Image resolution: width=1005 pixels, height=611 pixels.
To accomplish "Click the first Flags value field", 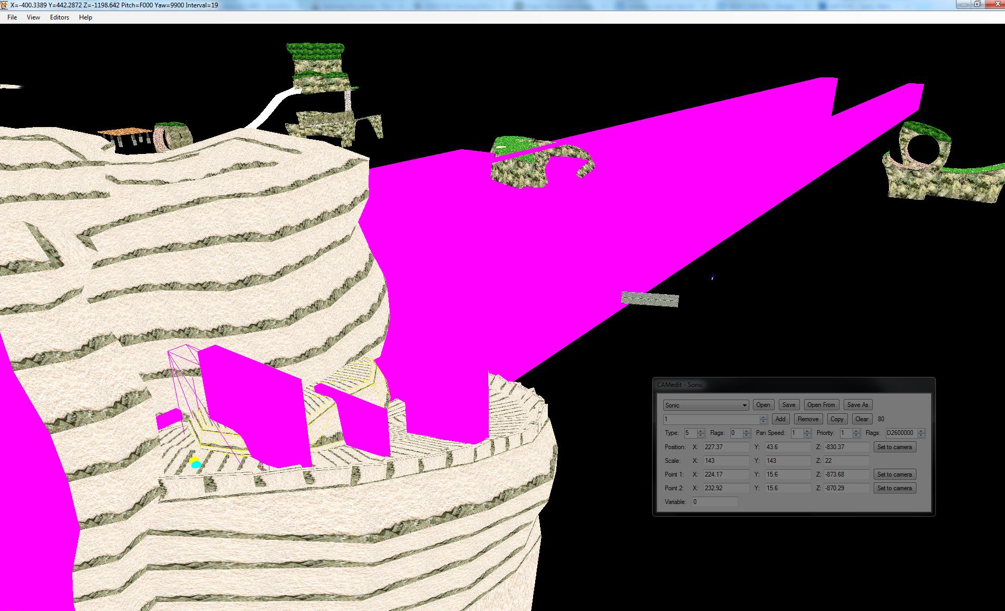I will (x=737, y=433).
